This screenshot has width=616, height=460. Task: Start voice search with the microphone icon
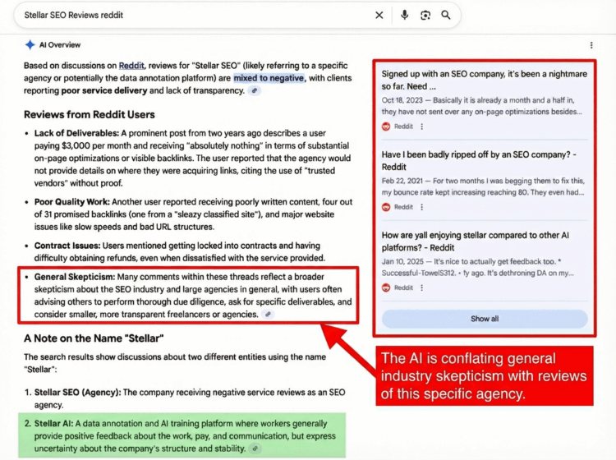click(404, 16)
